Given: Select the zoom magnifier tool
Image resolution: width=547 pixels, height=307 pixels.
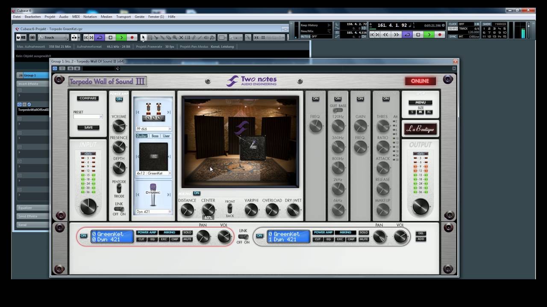Looking at the screenshot, I should [175, 38].
